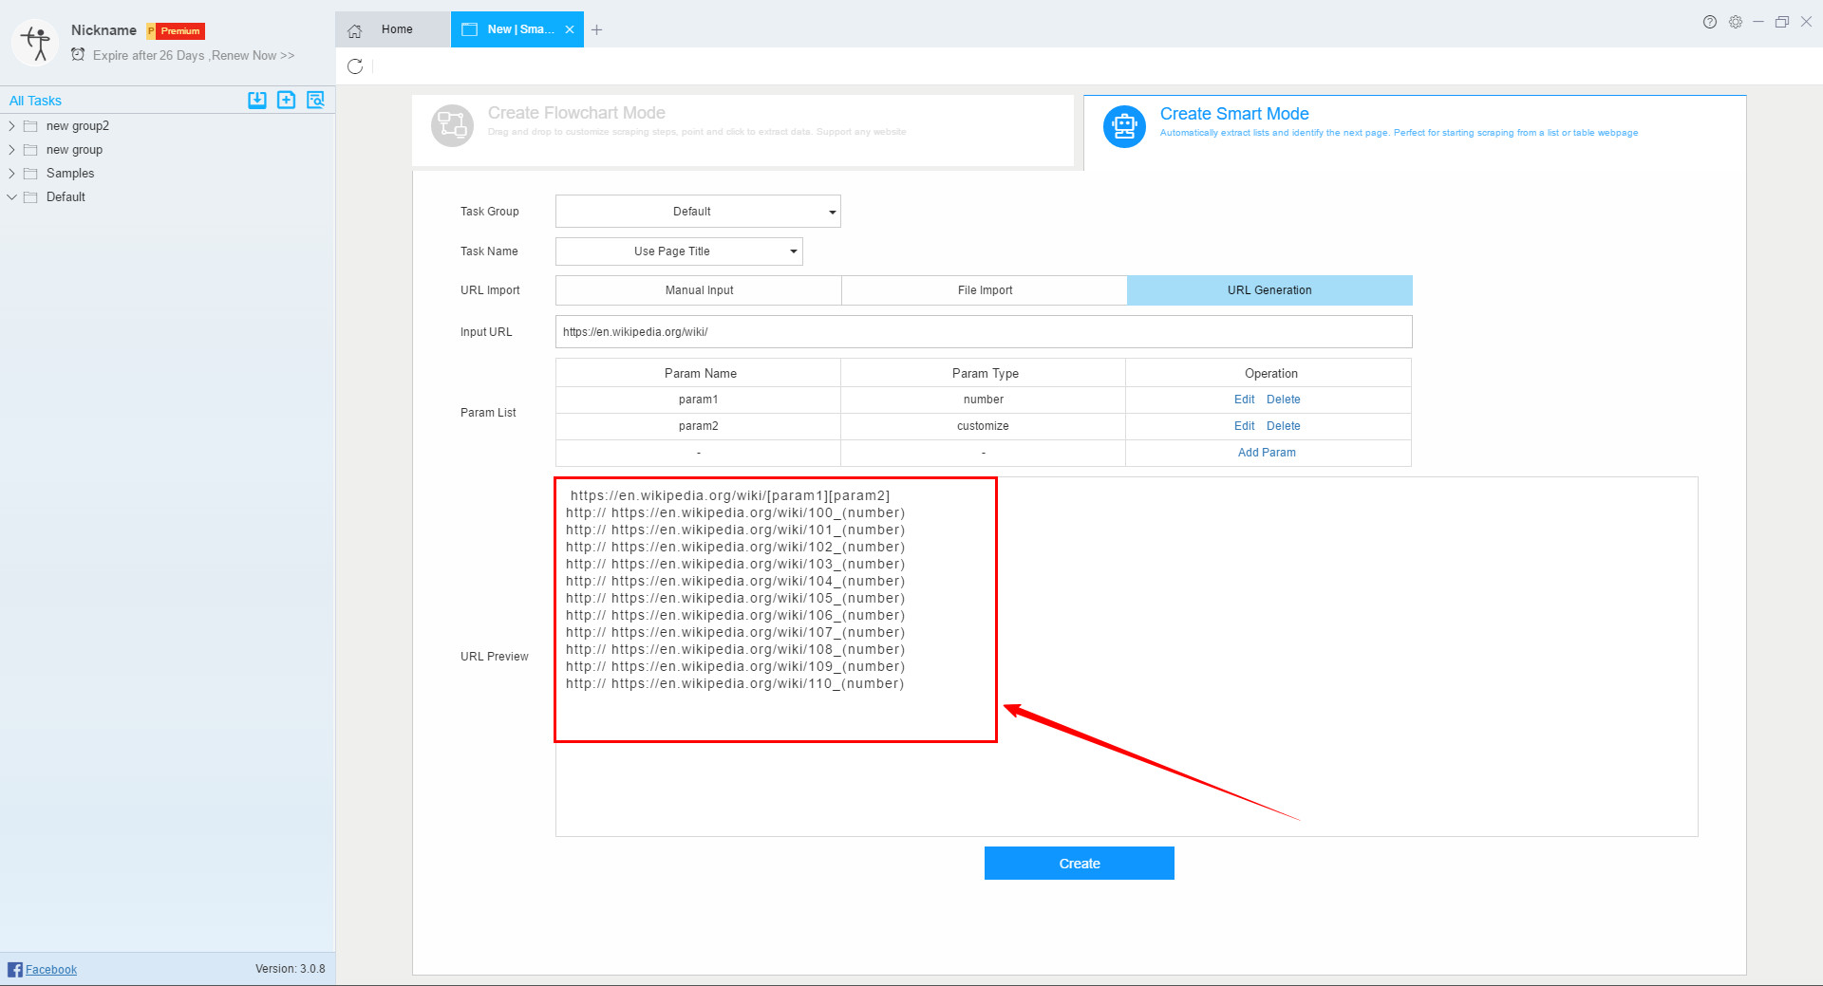This screenshot has height=986, width=1823.
Task: Delete the param1 parameter
Action: coord(1283,400)
